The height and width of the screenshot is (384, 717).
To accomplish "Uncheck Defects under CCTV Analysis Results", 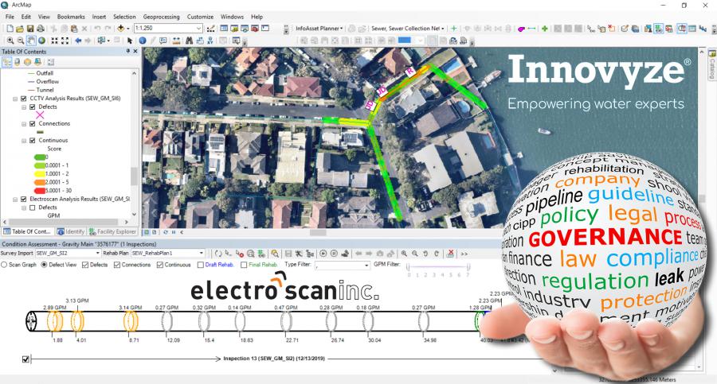I will coord(33,107).
